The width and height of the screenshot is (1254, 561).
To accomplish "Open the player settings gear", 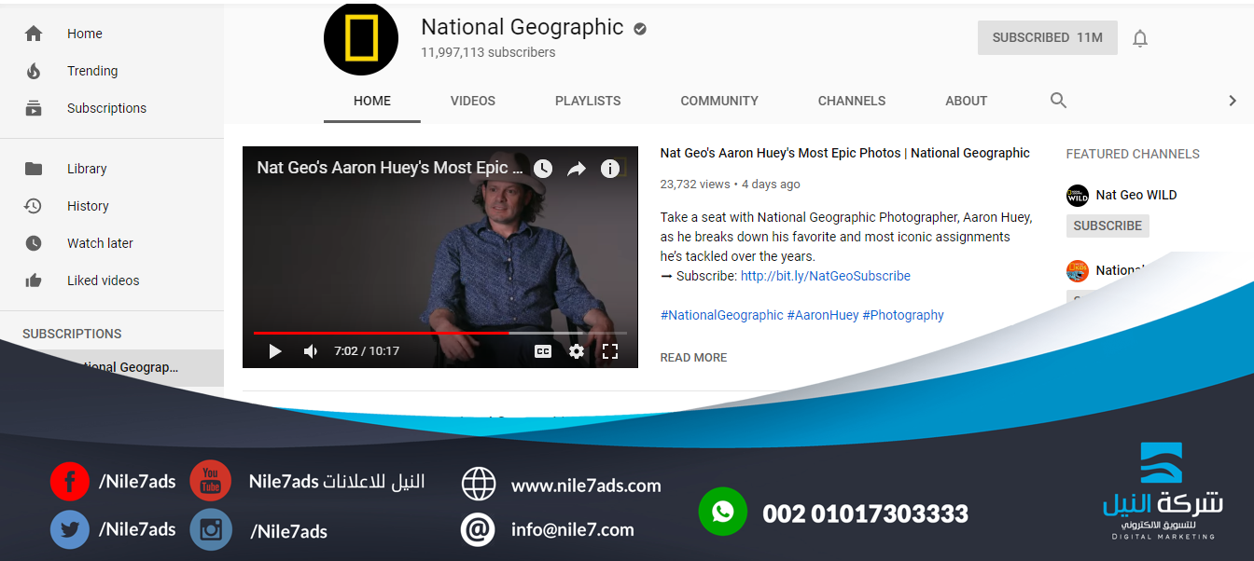I will click(x=577, y=351).
